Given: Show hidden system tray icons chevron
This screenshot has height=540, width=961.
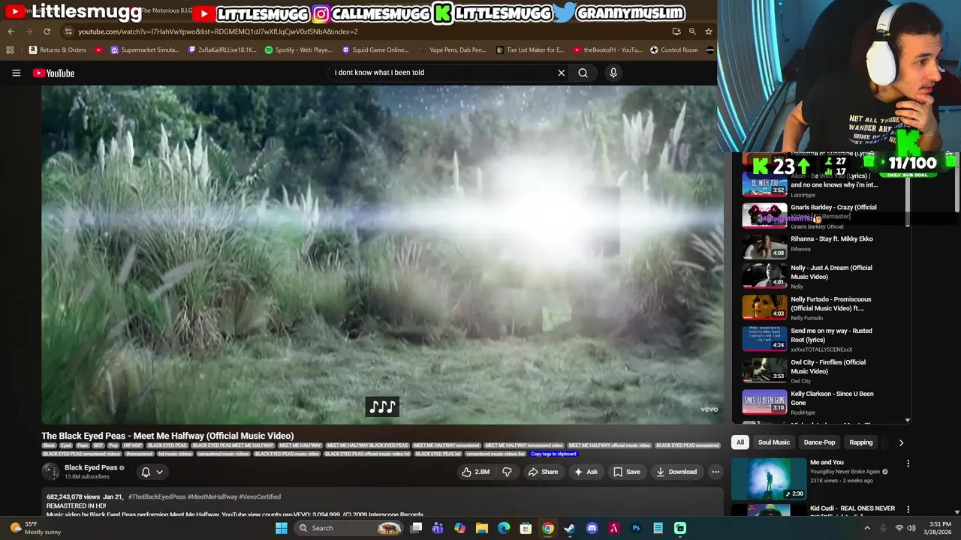Looking at the screenshot, I should (x=867, y=528).
